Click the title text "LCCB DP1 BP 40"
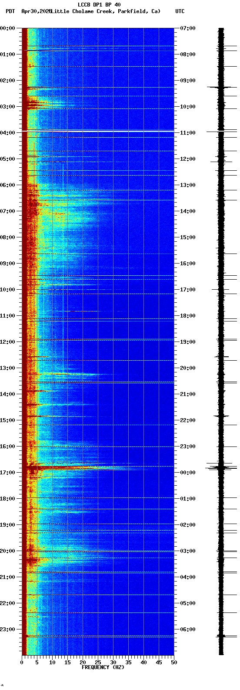 pos(99,5)
